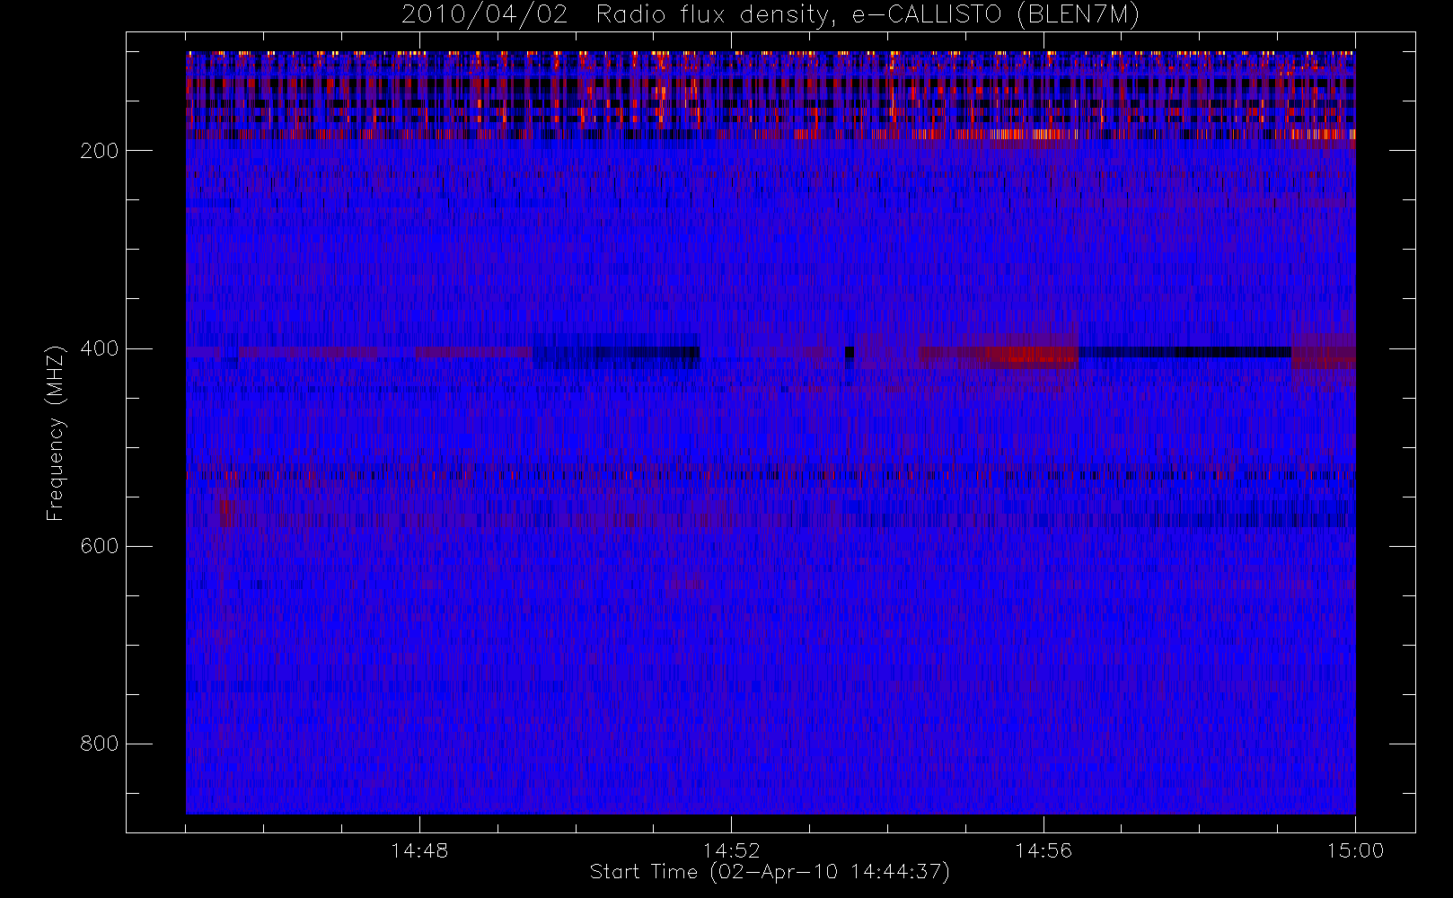Click the 14:52 time tick label
Image resolution: width=1453 pixels, height=898 pixels.
731,850
